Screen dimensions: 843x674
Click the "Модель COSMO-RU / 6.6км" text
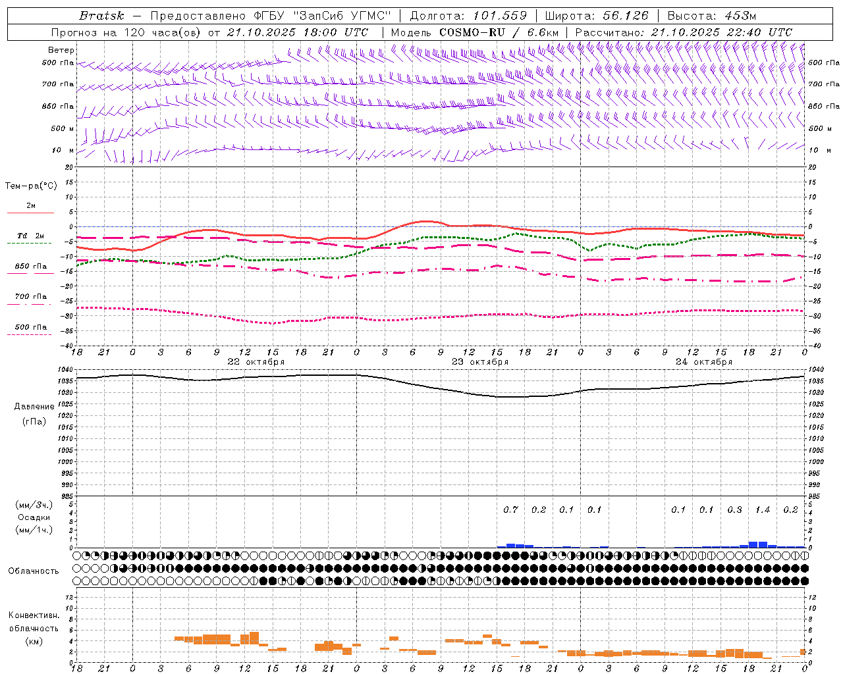(x=475, y=32)
